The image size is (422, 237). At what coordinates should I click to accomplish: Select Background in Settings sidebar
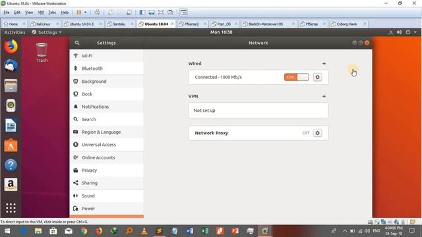(107, 81)
